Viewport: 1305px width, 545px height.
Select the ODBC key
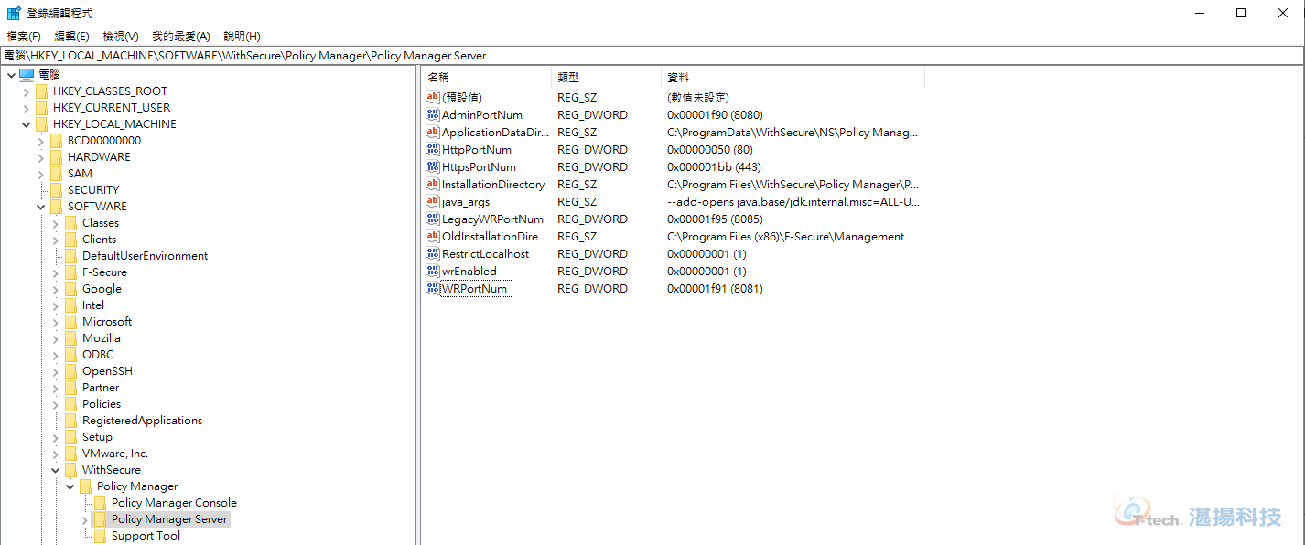click(98, 355)
